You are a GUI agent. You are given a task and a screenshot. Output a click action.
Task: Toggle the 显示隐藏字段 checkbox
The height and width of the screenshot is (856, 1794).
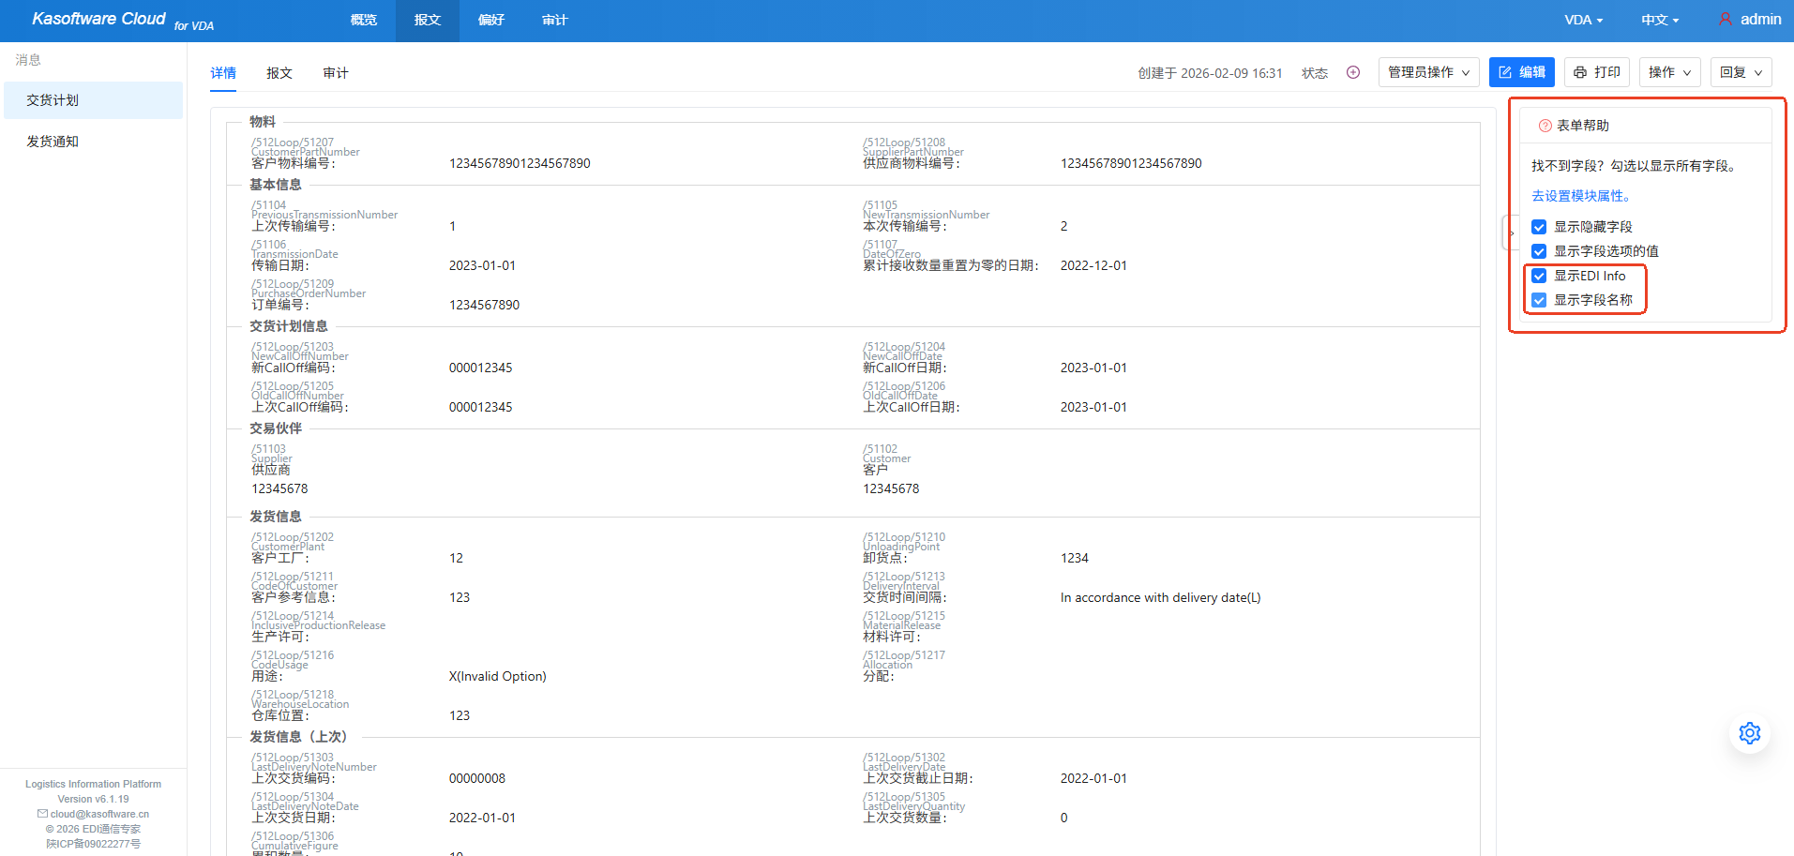tap(1539, 227)
